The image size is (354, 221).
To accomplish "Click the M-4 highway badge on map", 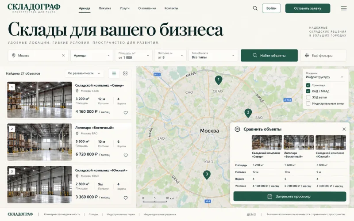I will click(208, 201).
